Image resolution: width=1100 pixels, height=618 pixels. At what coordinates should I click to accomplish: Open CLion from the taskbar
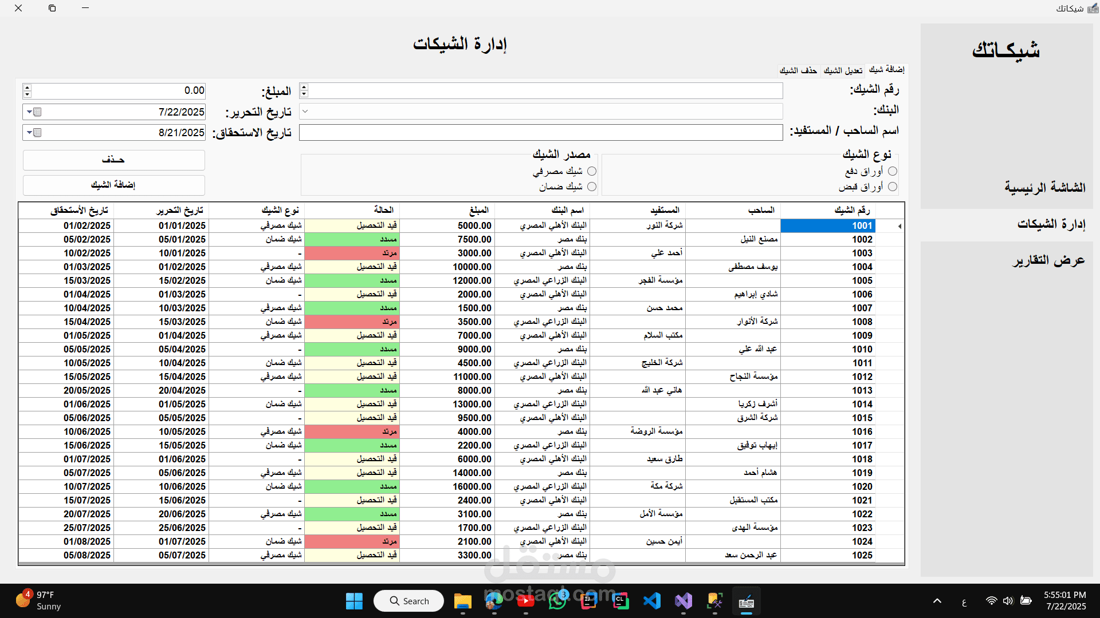point(620,601)
